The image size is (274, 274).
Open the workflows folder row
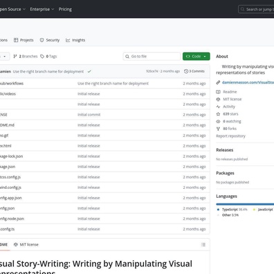tap(104, 83)
